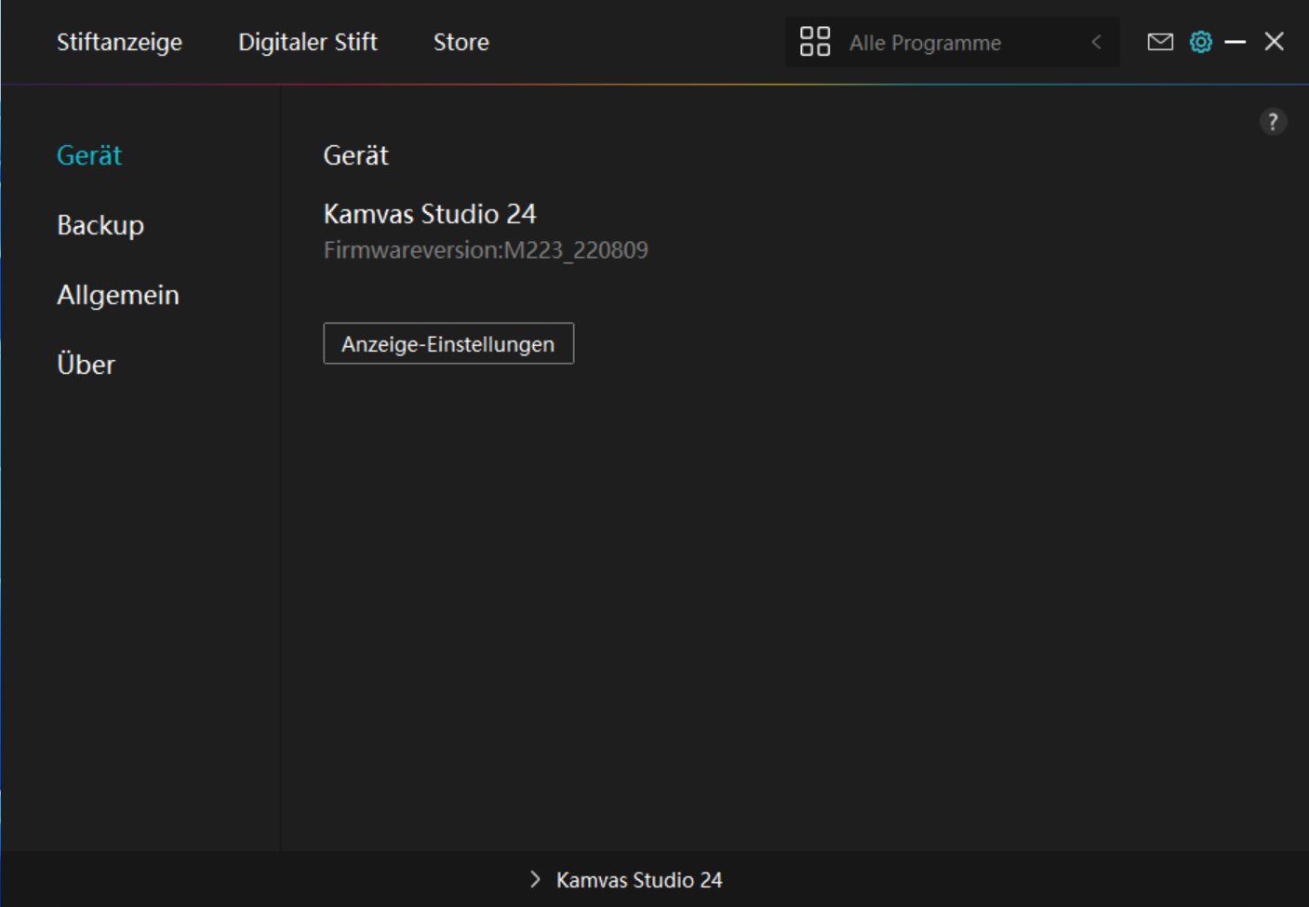Open the mail feedback icon
1309x907 pixels.
pyautogui.click(x=1159, y=42)
